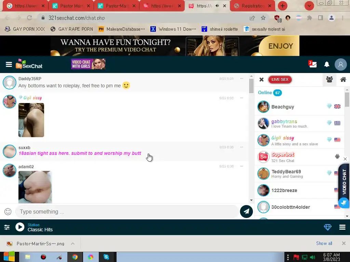Expand the download item chevron menu
This screenshot has width=350, height=262.
point(73,244)
